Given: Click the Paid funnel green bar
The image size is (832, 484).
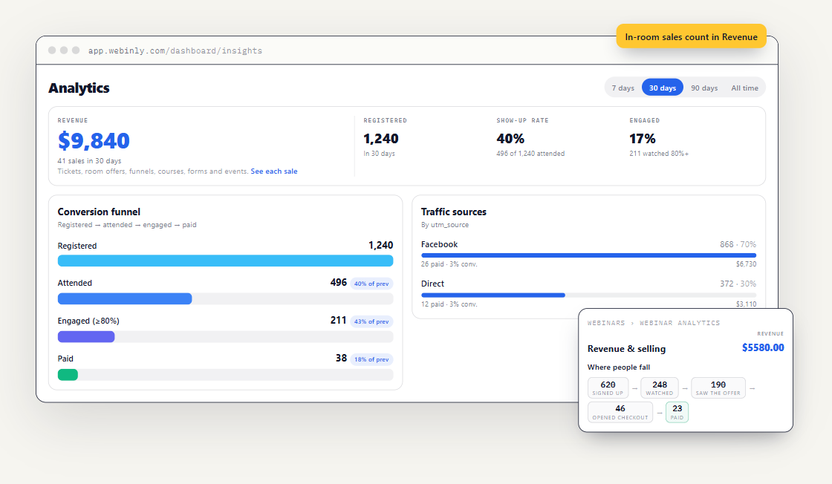Looking at the screenshot, I should click(x=68, y=375).
